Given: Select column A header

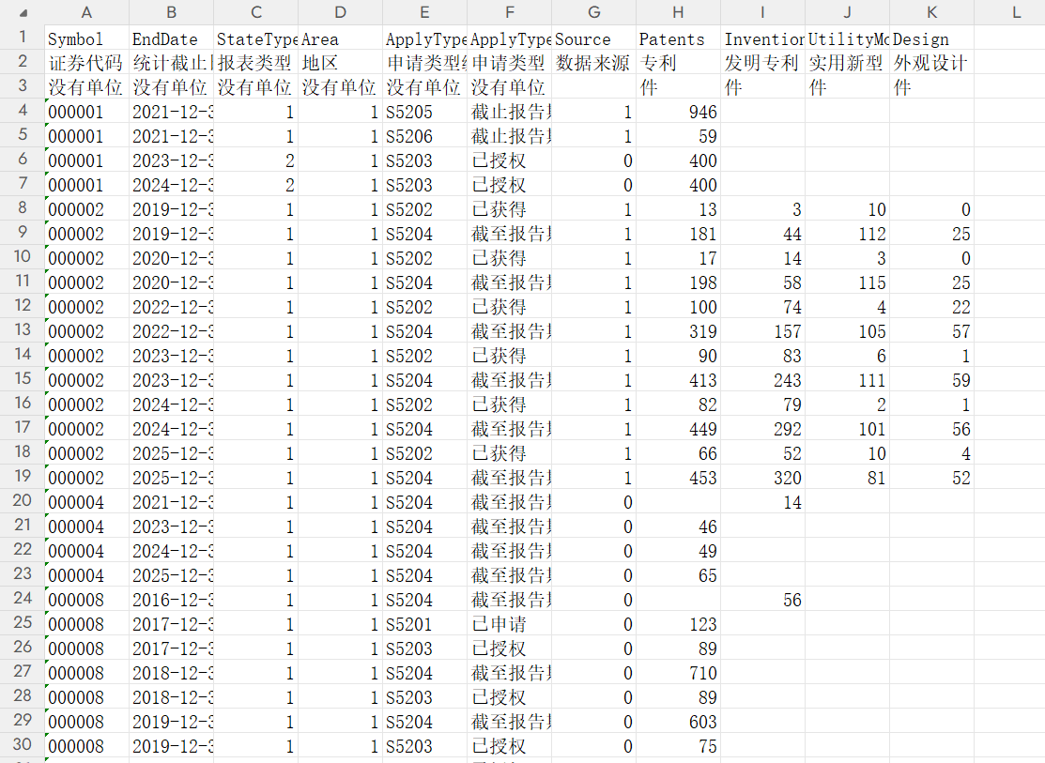Looking at the screenshot, I should [86, 12].
